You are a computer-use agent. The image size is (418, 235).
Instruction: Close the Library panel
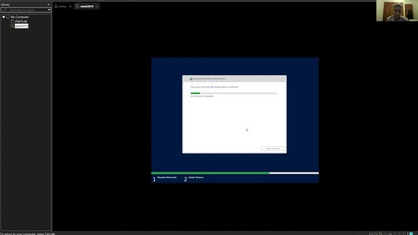tap(48, 5)
